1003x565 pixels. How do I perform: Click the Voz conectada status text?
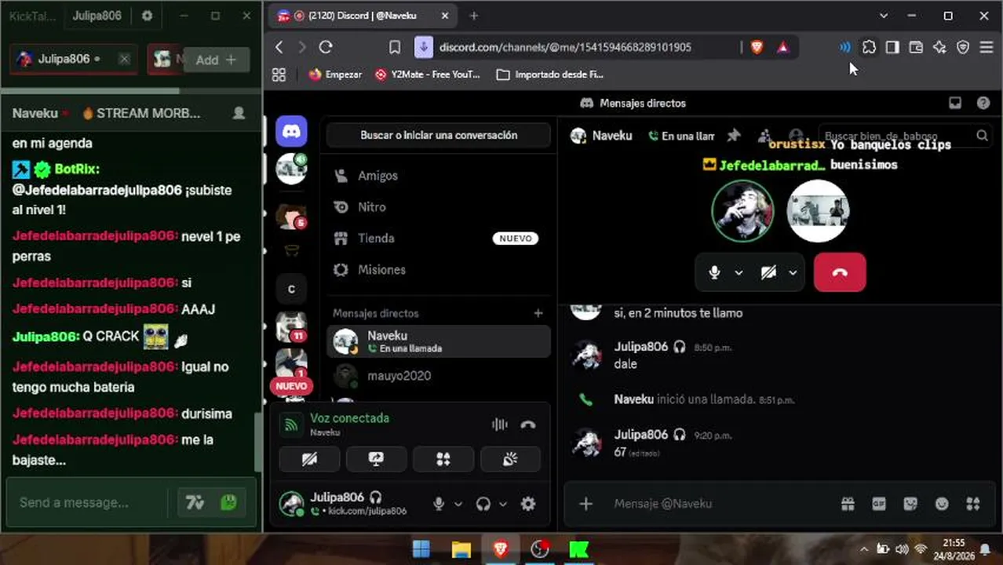pyautogui.click(x=349, y=418)
